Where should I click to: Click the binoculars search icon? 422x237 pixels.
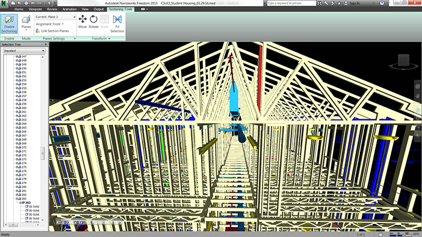[320, 3]
